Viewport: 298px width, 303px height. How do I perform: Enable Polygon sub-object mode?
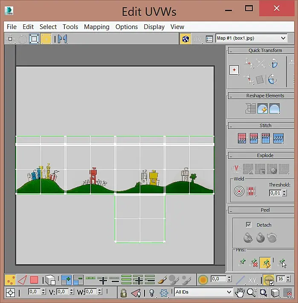[34, 280]
